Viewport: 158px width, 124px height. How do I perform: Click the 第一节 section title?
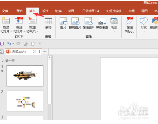(10, 61)
